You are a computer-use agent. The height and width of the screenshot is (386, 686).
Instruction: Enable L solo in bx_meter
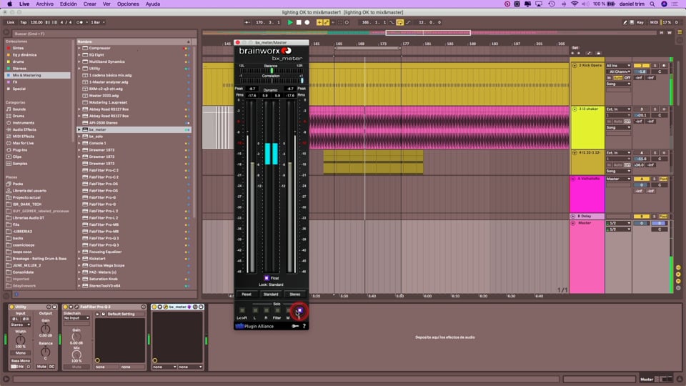click(255, 310)
